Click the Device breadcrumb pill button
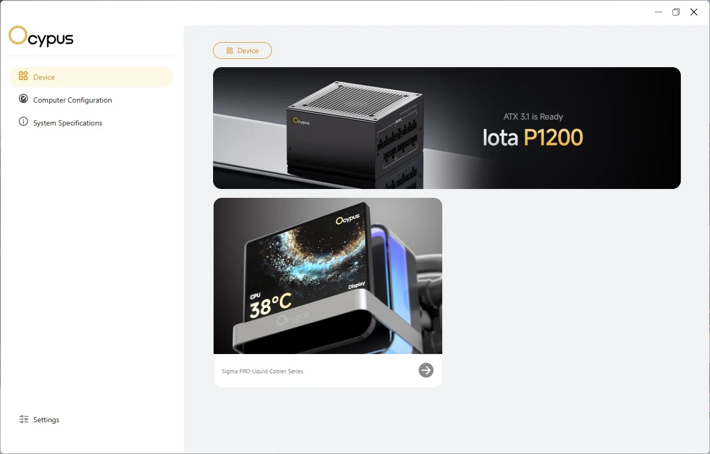This screenshot has width=710, height=454. click(x=242, y=51)
